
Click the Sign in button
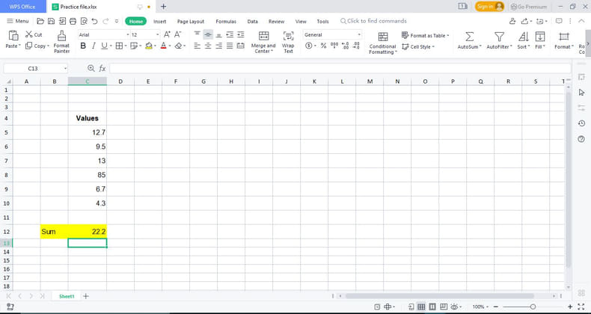point(489,7)
